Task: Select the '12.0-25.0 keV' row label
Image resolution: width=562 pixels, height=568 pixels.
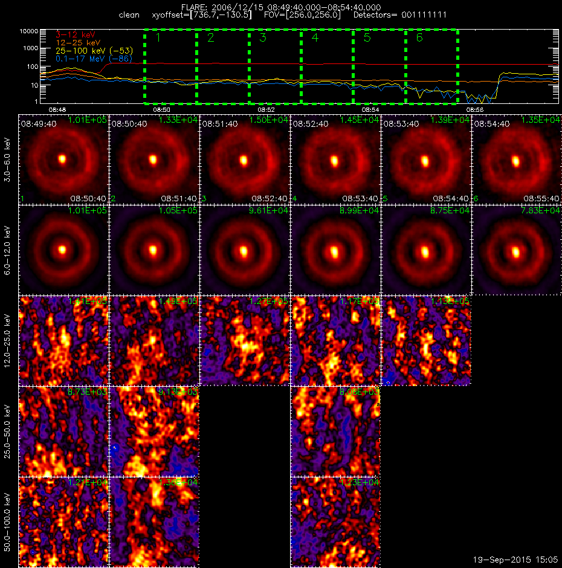Action: pyautogui.click(x=7, y=341)
